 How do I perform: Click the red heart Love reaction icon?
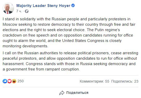pyautogui.click(x=10, y=81)
